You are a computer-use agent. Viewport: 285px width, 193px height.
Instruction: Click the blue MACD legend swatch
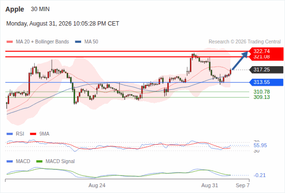point(10,162)
